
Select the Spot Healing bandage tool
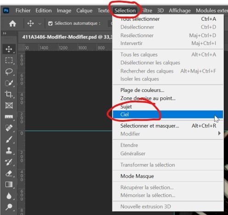coord(9,128)
